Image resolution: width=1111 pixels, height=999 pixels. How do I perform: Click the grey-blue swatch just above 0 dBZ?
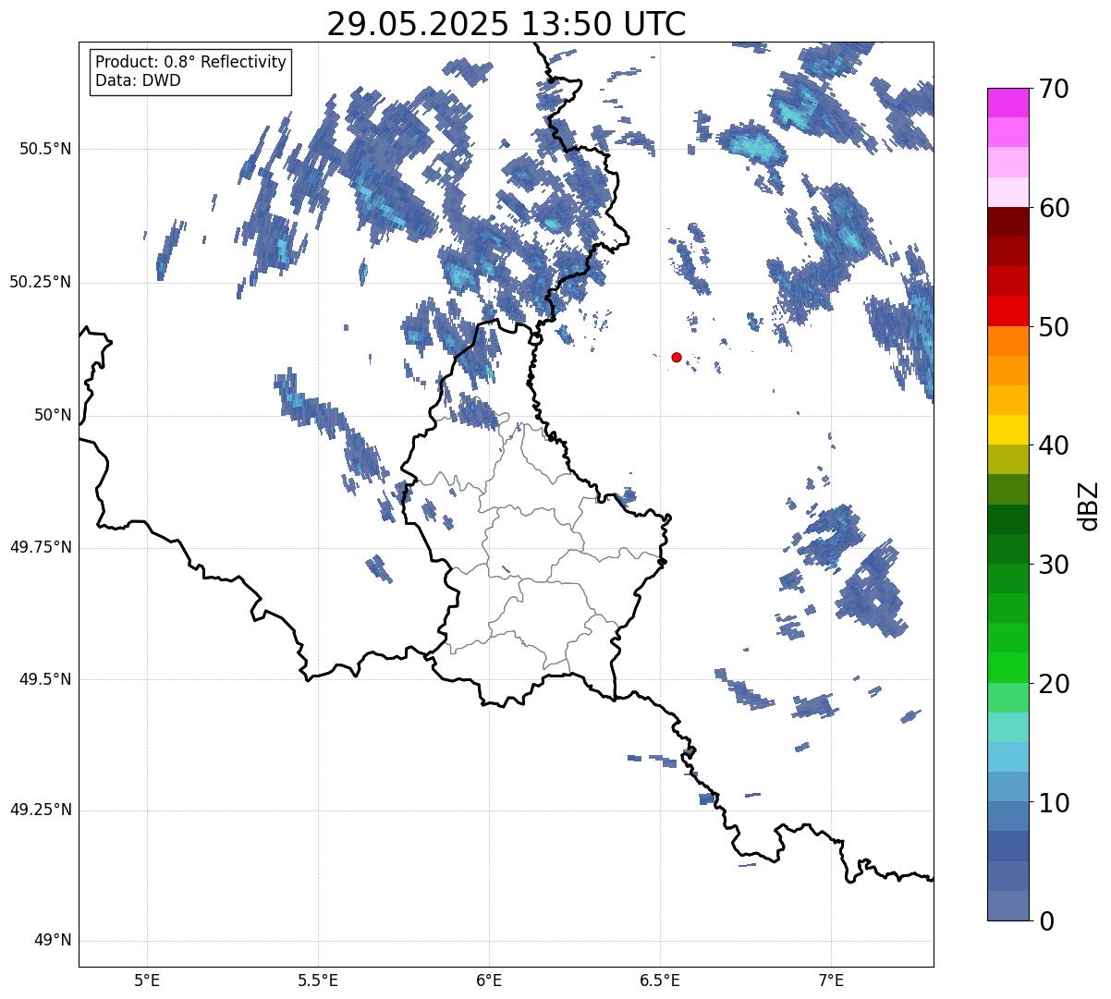pos(1008,906)
